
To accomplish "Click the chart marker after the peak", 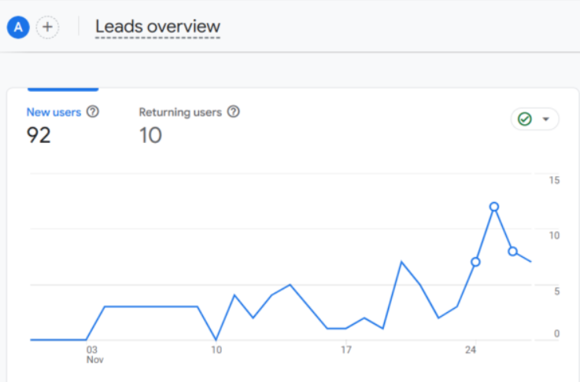I will click(x=512, y=252).
